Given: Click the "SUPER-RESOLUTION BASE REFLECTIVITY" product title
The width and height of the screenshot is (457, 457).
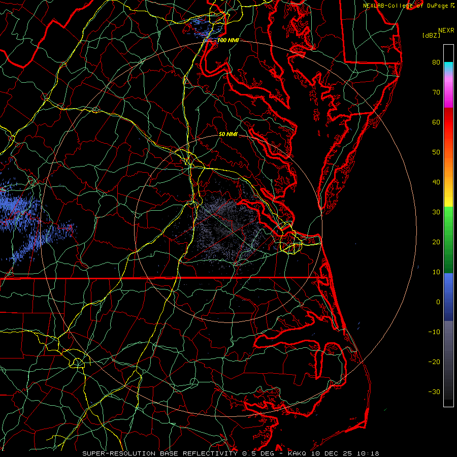Looking at the screenshot, I should pos(160,453).
